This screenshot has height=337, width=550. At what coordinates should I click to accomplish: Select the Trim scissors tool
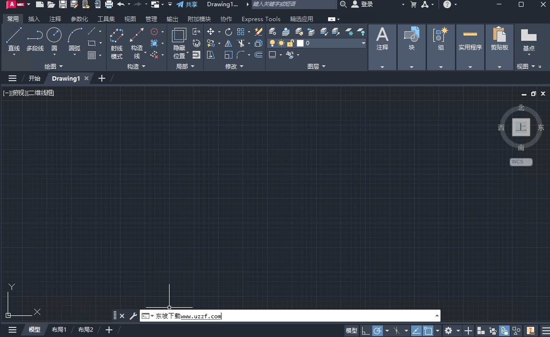point(241,44)
